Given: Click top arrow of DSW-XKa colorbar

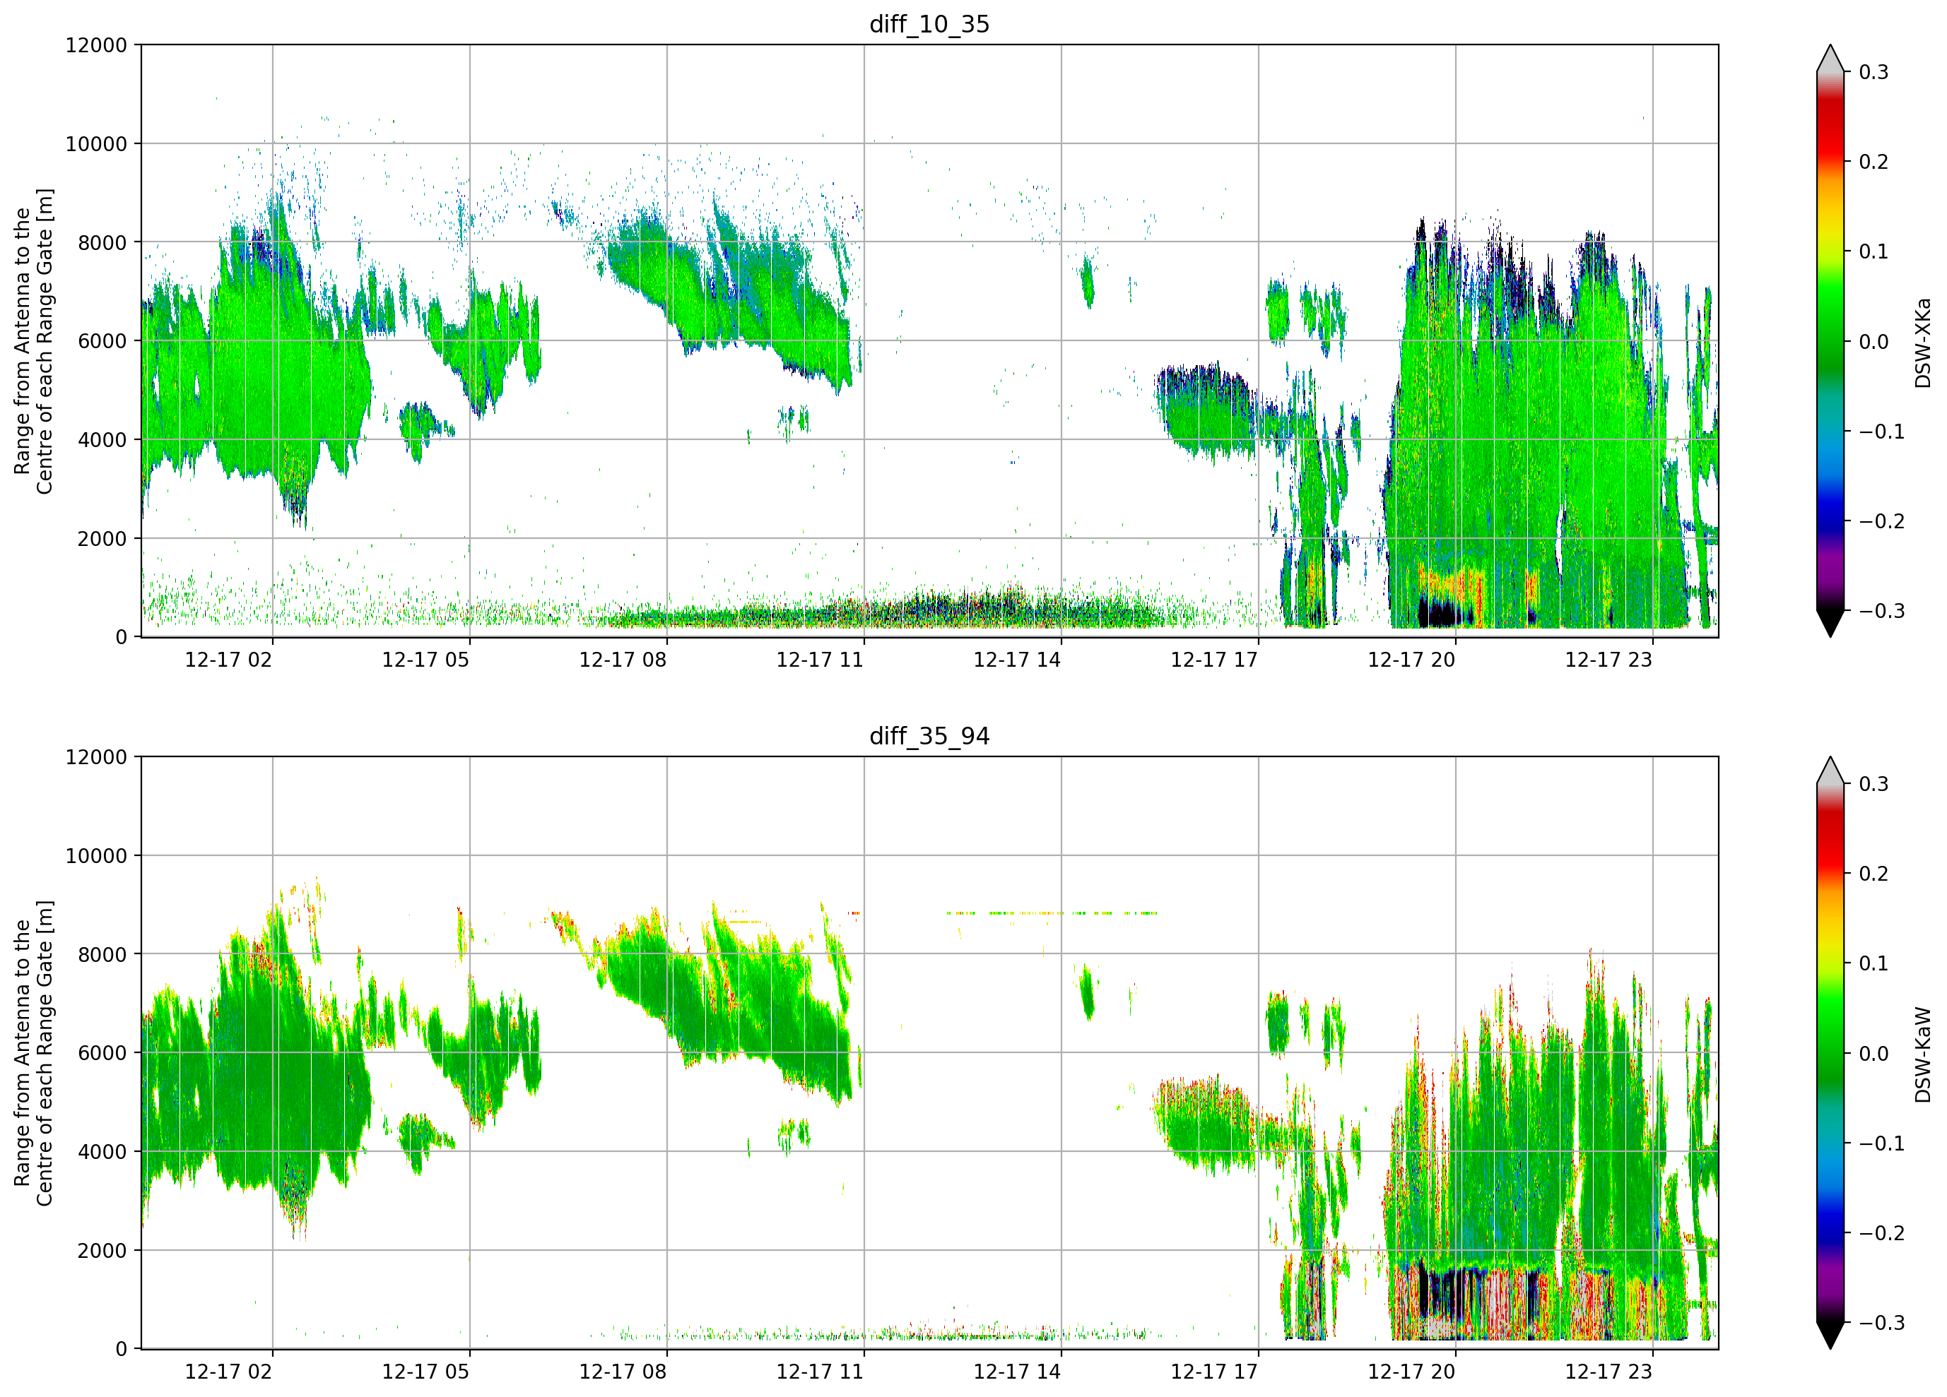Looking at the screenshot, I should click(1830, 60).
